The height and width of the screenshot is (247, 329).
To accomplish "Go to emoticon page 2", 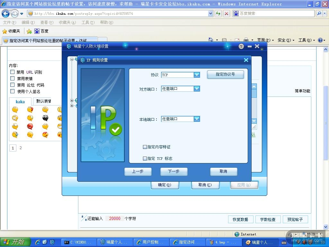I will click(21, 148).
